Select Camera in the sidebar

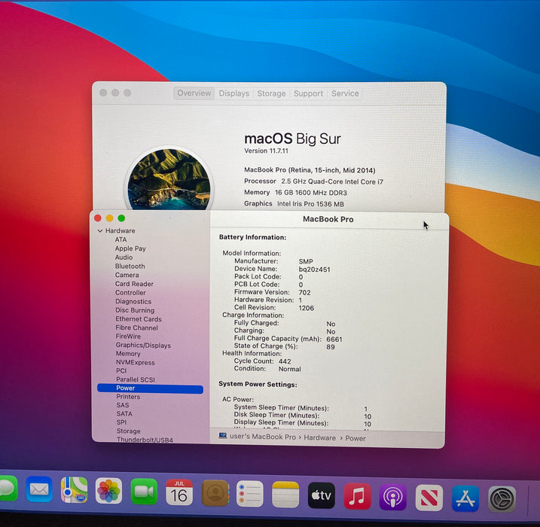point(127,275)
